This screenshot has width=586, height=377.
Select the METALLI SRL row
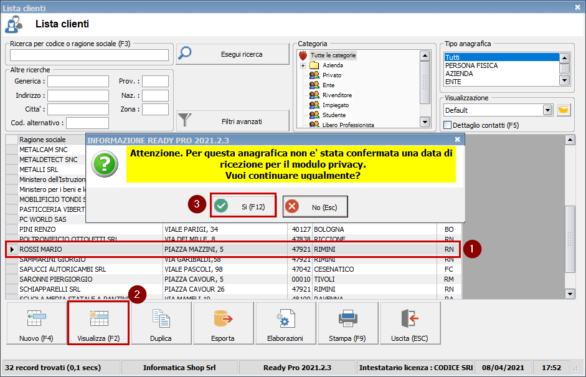46,169
